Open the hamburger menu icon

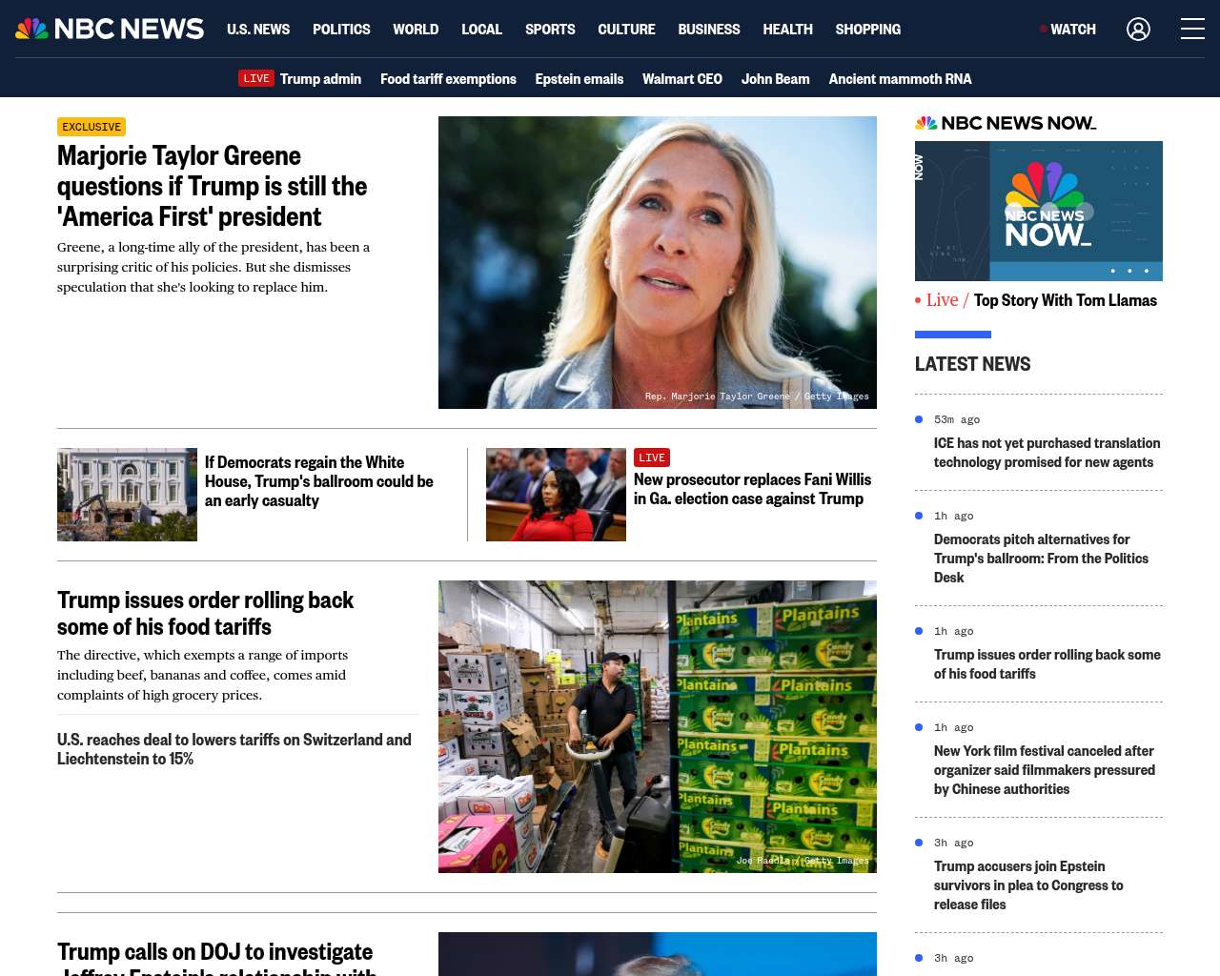coord(1192,30)
